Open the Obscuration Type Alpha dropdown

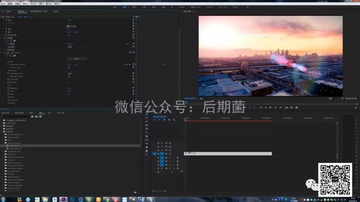point(77,73)
